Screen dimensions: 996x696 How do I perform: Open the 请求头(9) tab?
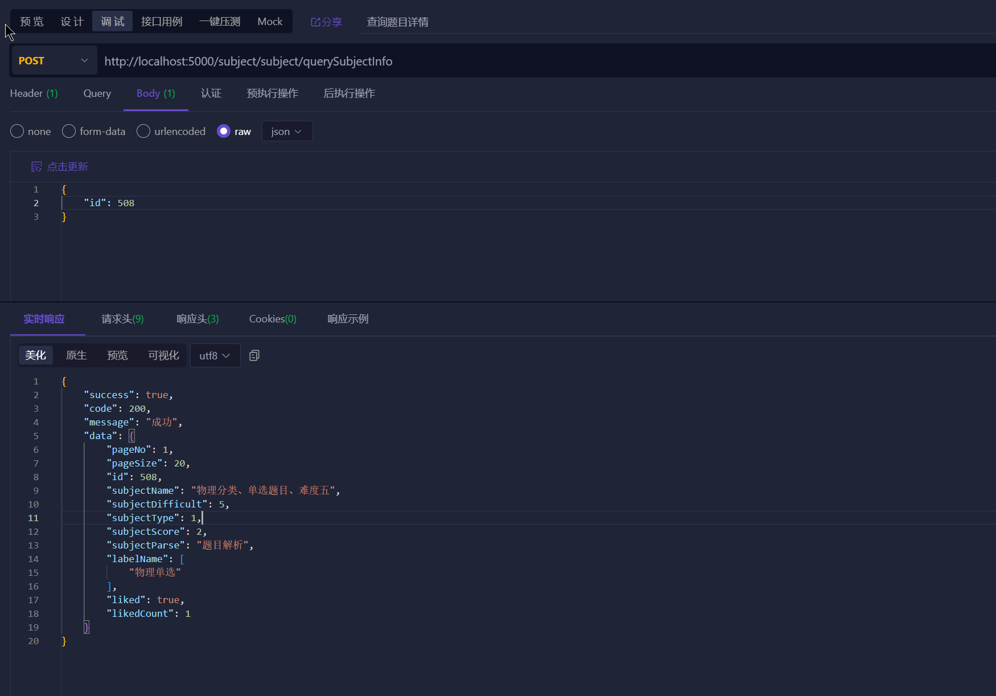pos(122,319)
